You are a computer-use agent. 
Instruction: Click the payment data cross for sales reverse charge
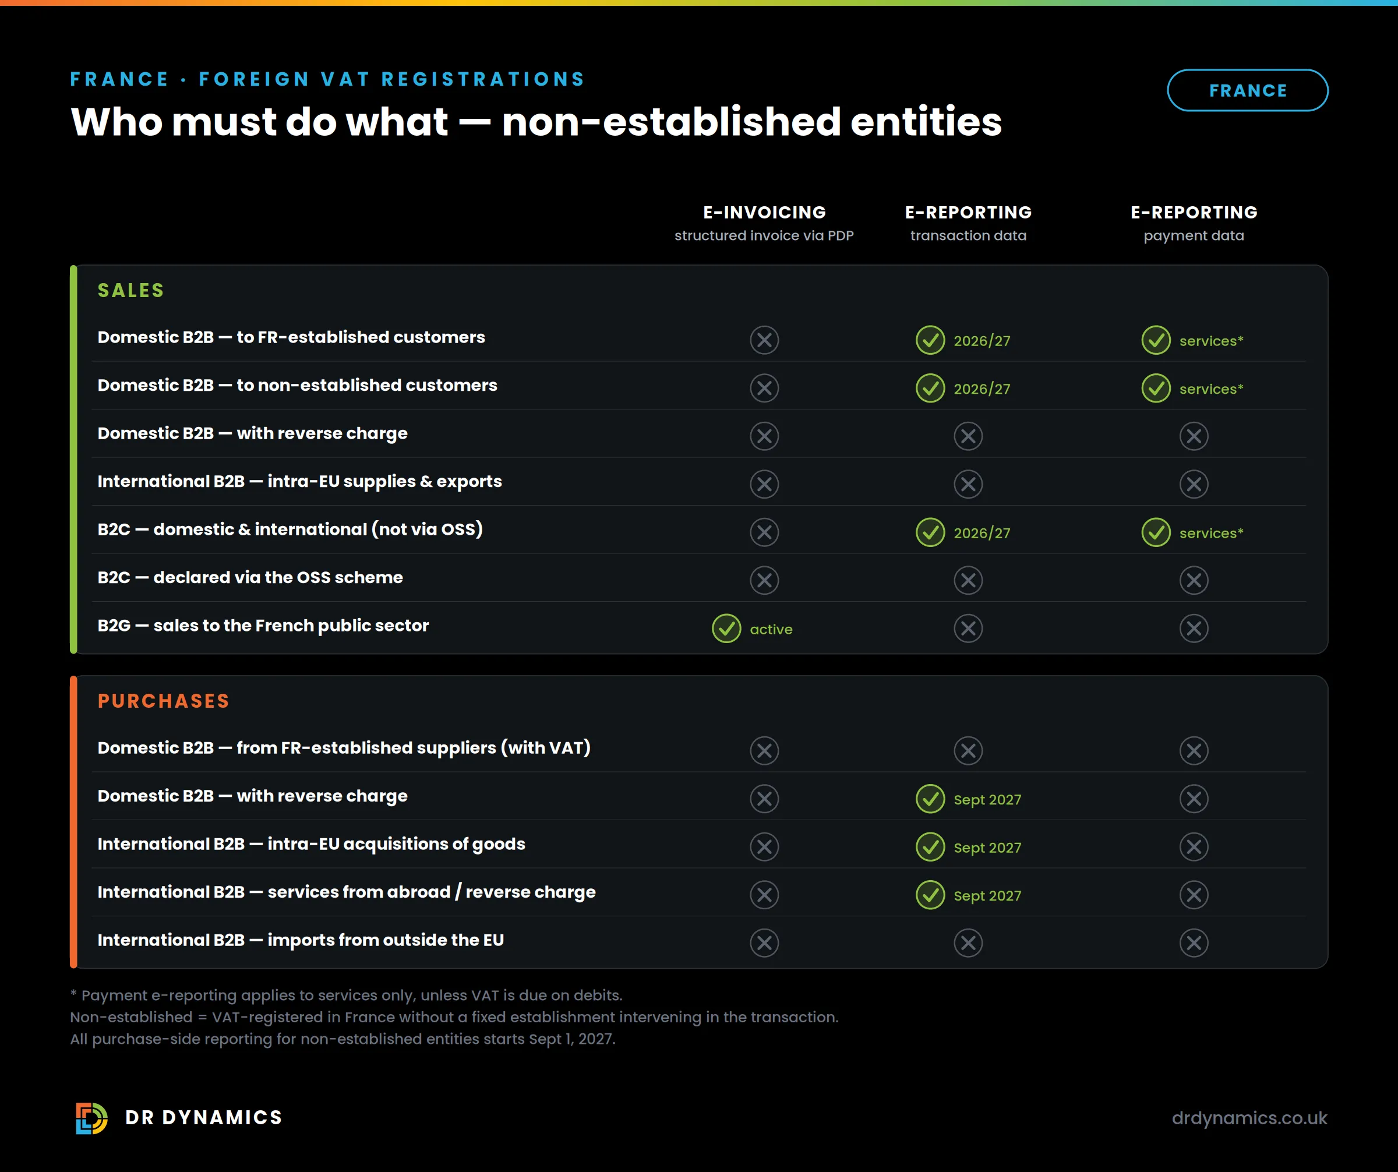[1194, 436]
